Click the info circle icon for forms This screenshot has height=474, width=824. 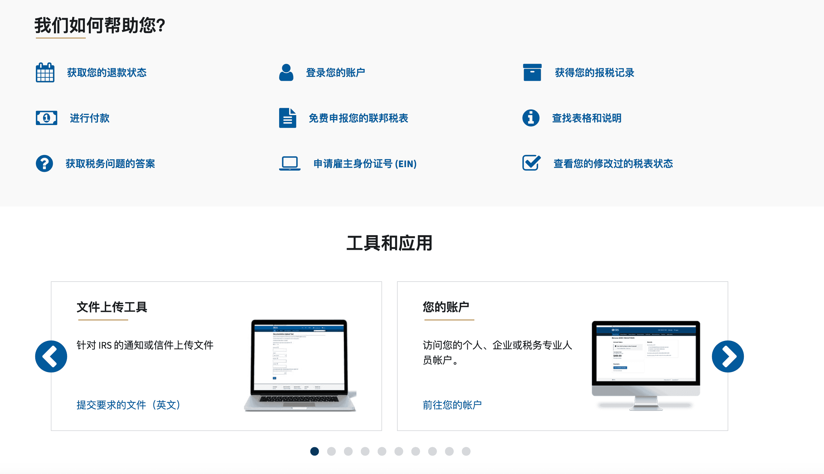(531, 118)
